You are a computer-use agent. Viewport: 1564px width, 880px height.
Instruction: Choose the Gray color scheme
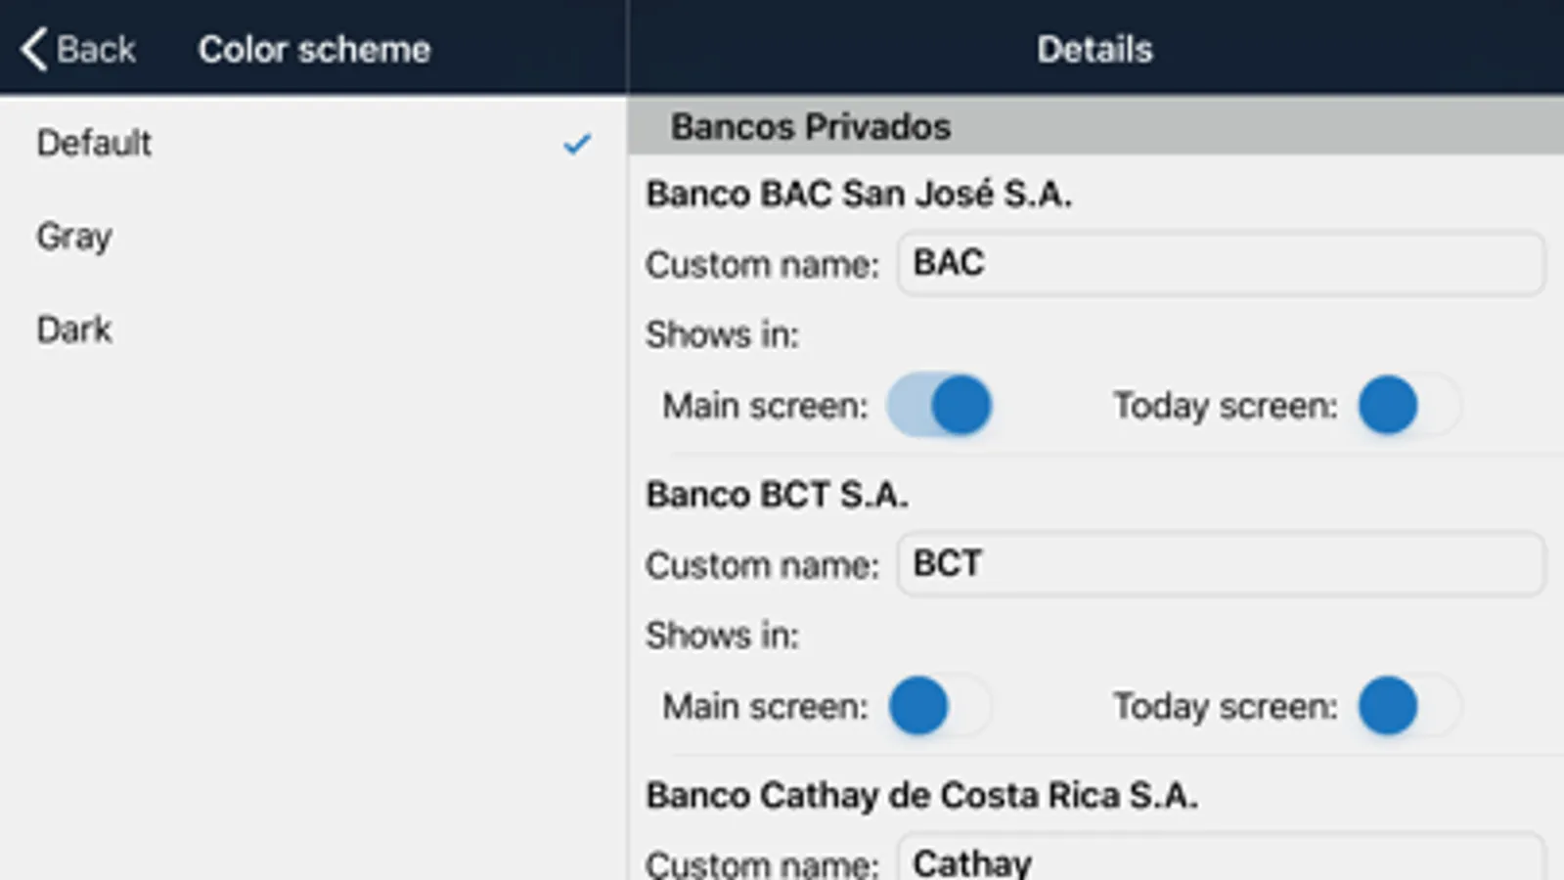coord(74,237)
